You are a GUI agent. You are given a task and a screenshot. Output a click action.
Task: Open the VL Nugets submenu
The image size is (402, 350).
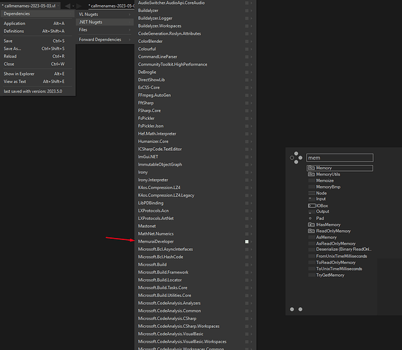click(105, 14)
